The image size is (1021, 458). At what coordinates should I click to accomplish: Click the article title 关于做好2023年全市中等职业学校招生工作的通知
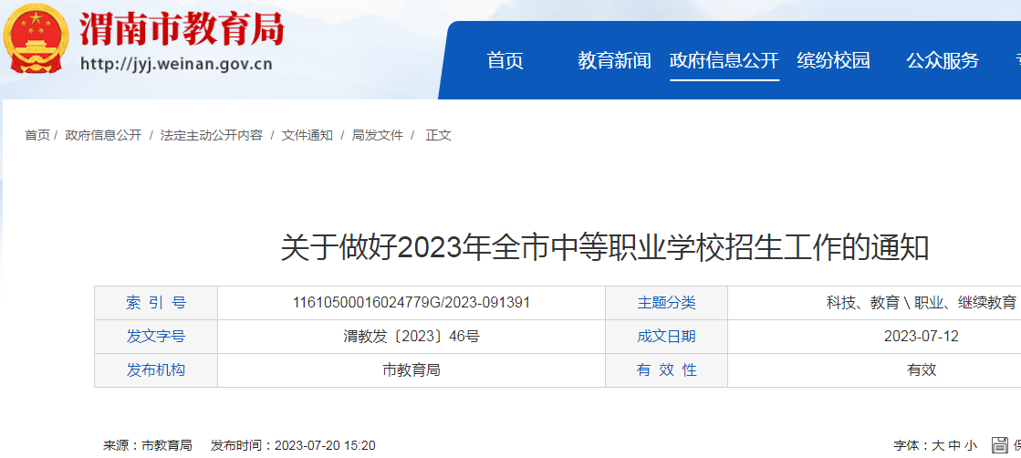click(x=604, y=248)
